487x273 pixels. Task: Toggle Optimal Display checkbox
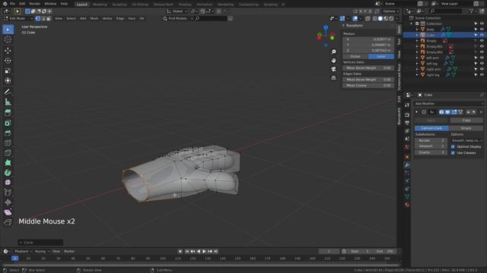point(453,146)
